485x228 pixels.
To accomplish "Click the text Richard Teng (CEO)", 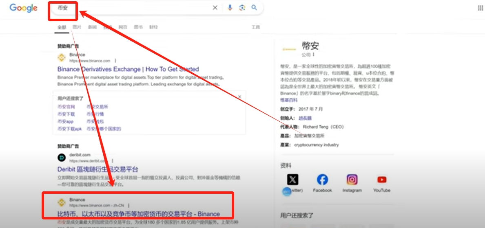I will 323,127.
